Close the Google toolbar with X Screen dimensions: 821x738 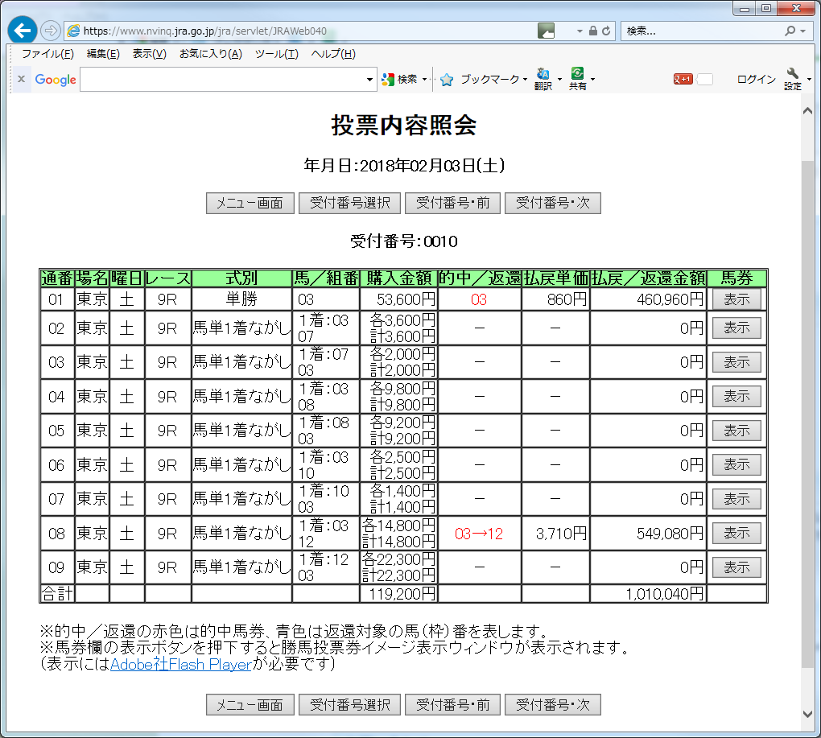pyautogui.click(x=21, y=79)
